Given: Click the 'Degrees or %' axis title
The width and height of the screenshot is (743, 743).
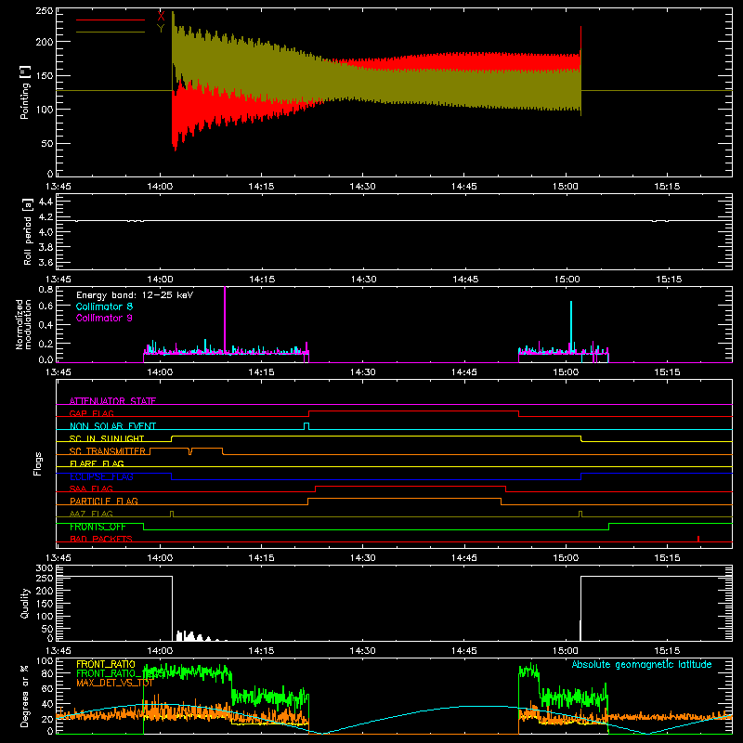Looking at the screenshot, I should [25, 696].
